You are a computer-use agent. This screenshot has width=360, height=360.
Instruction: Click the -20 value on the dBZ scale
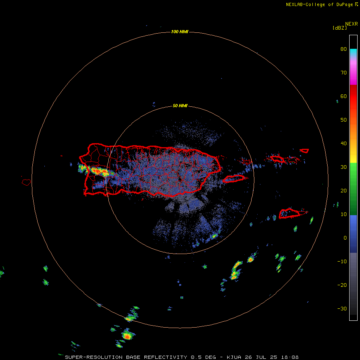[342, 285]
